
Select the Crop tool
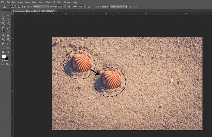click(3, 23)
